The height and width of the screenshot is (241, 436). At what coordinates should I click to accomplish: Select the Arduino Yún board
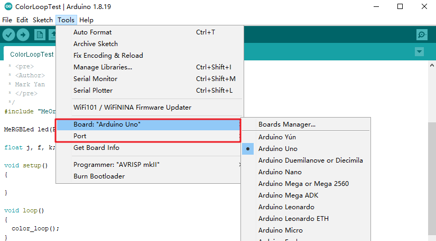pos(306,137)
